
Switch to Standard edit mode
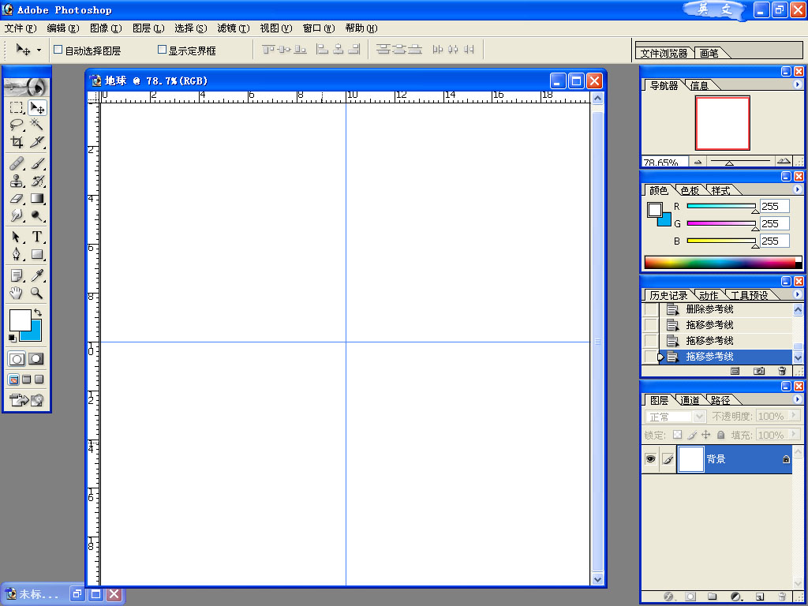click(x=17, y=359)
